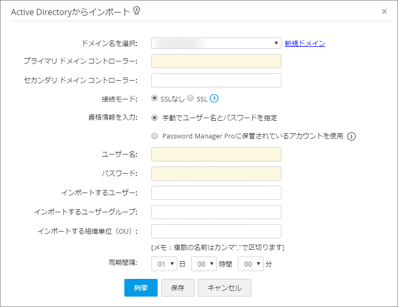Click the SSL help question mark icon
The image size is (398, 307).
click(x=214, y=98)
